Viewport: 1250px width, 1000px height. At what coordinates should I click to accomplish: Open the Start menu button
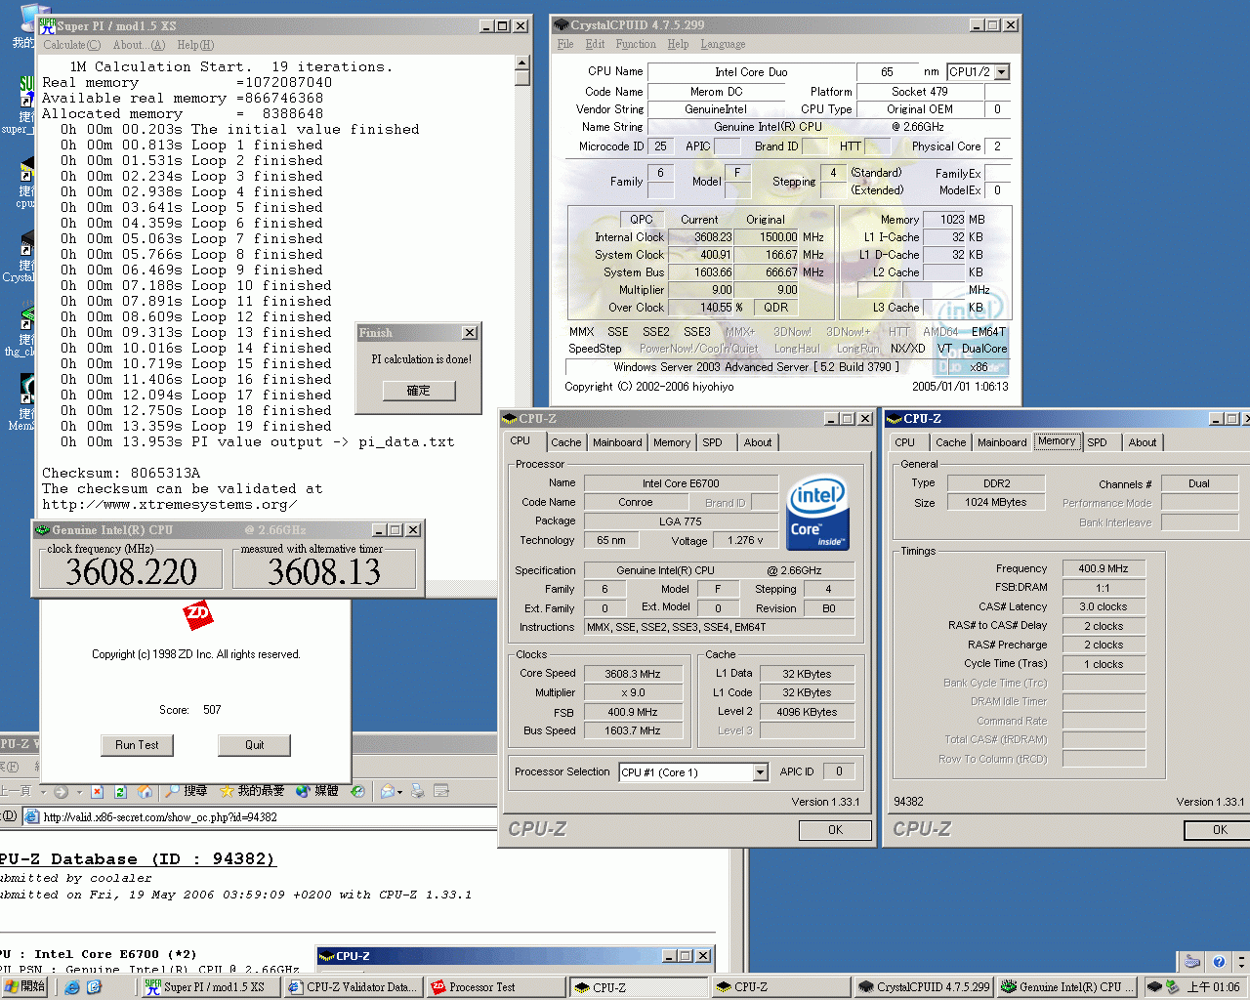point(24,987)
